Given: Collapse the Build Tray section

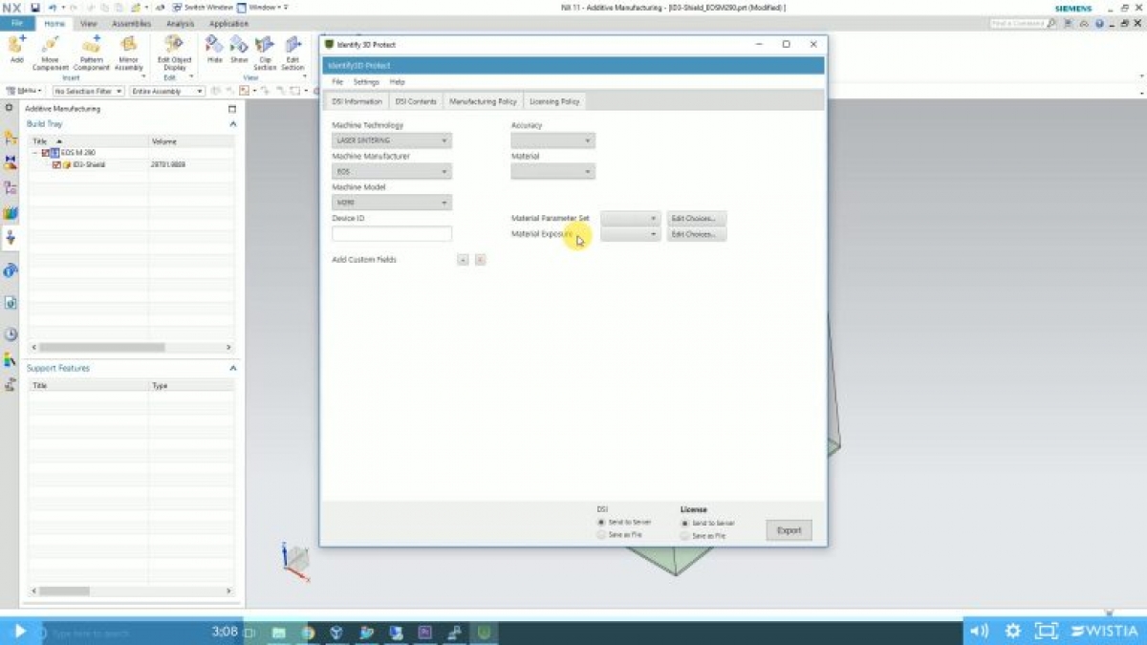Looking at the screenshot, I should 232,124.
